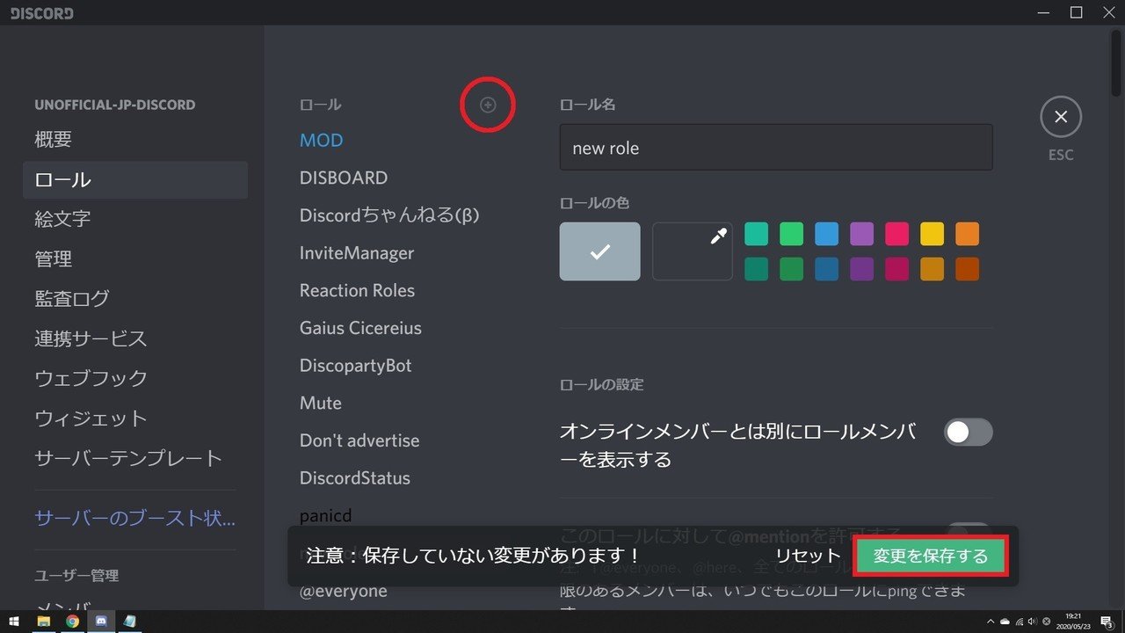Open the Windows notification center icon
Viewport: 1125px width, 633px height.
(x=1107, y=622)
